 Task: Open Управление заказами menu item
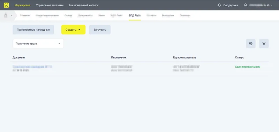tap(50, 5)
